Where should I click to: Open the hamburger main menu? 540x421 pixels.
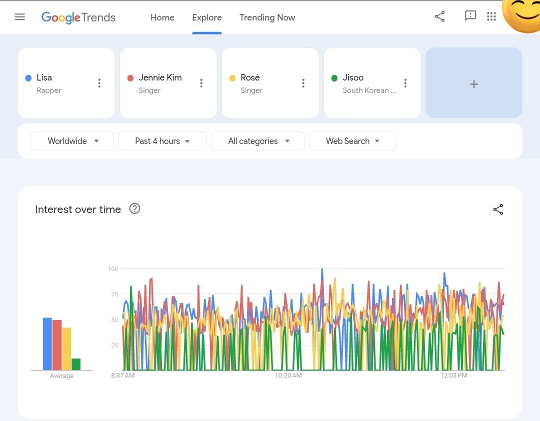point(19,17)
